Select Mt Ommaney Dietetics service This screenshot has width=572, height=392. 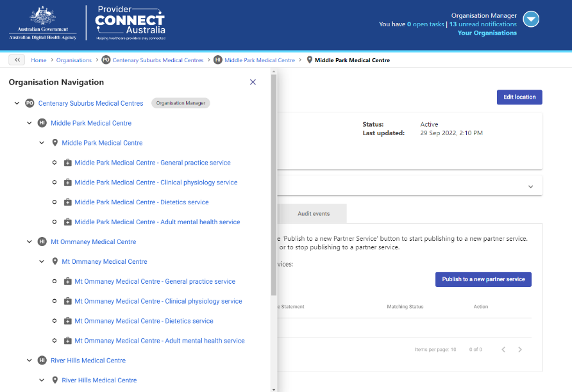pyautogui.click(x=144, y=321)
